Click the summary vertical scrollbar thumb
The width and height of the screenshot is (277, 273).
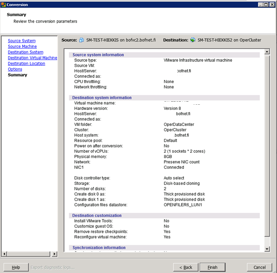click(x=267, y=146)
